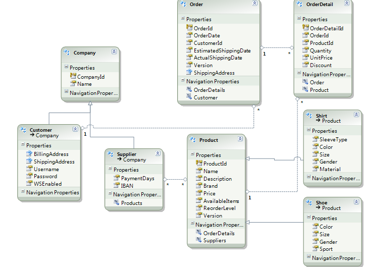Click the Order entity header icon
This screenshot has width=365, height=267.
click(x=185, y=4)
